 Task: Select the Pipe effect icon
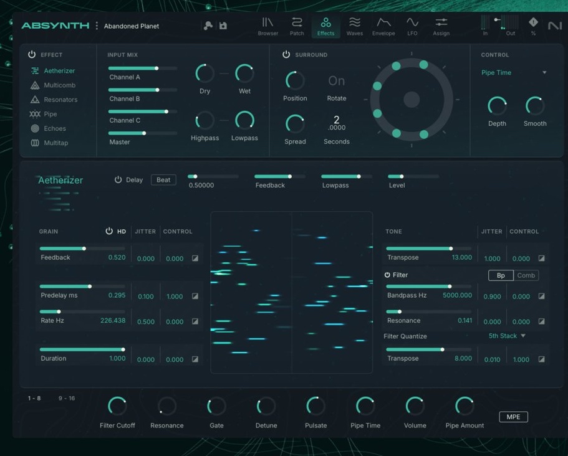(x=35, y=114)
